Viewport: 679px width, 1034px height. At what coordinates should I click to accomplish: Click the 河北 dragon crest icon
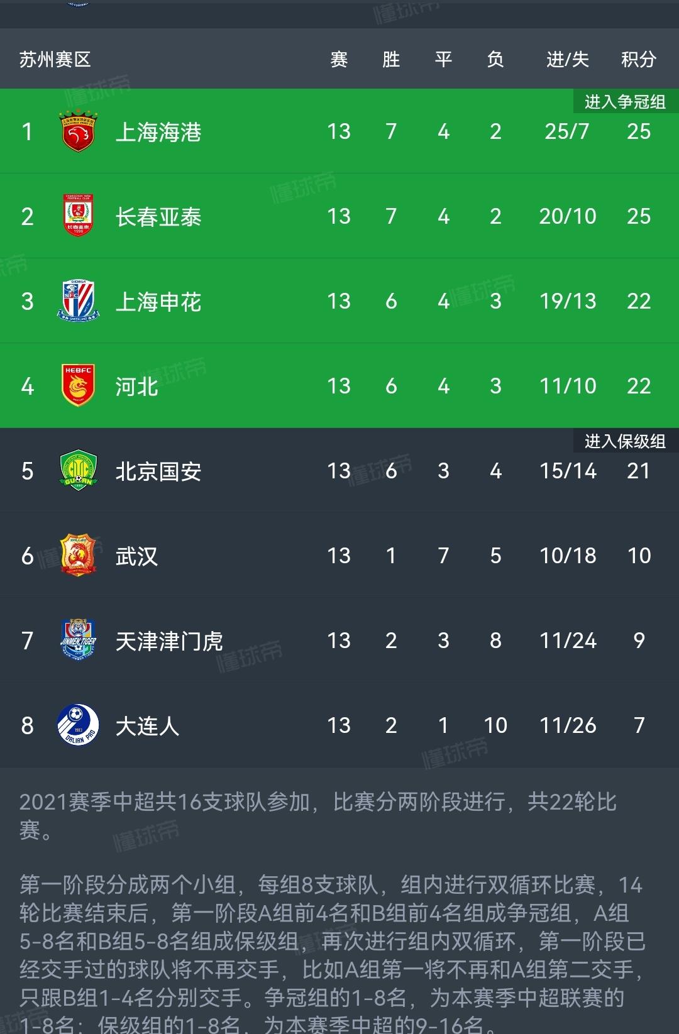pos(77,385)
